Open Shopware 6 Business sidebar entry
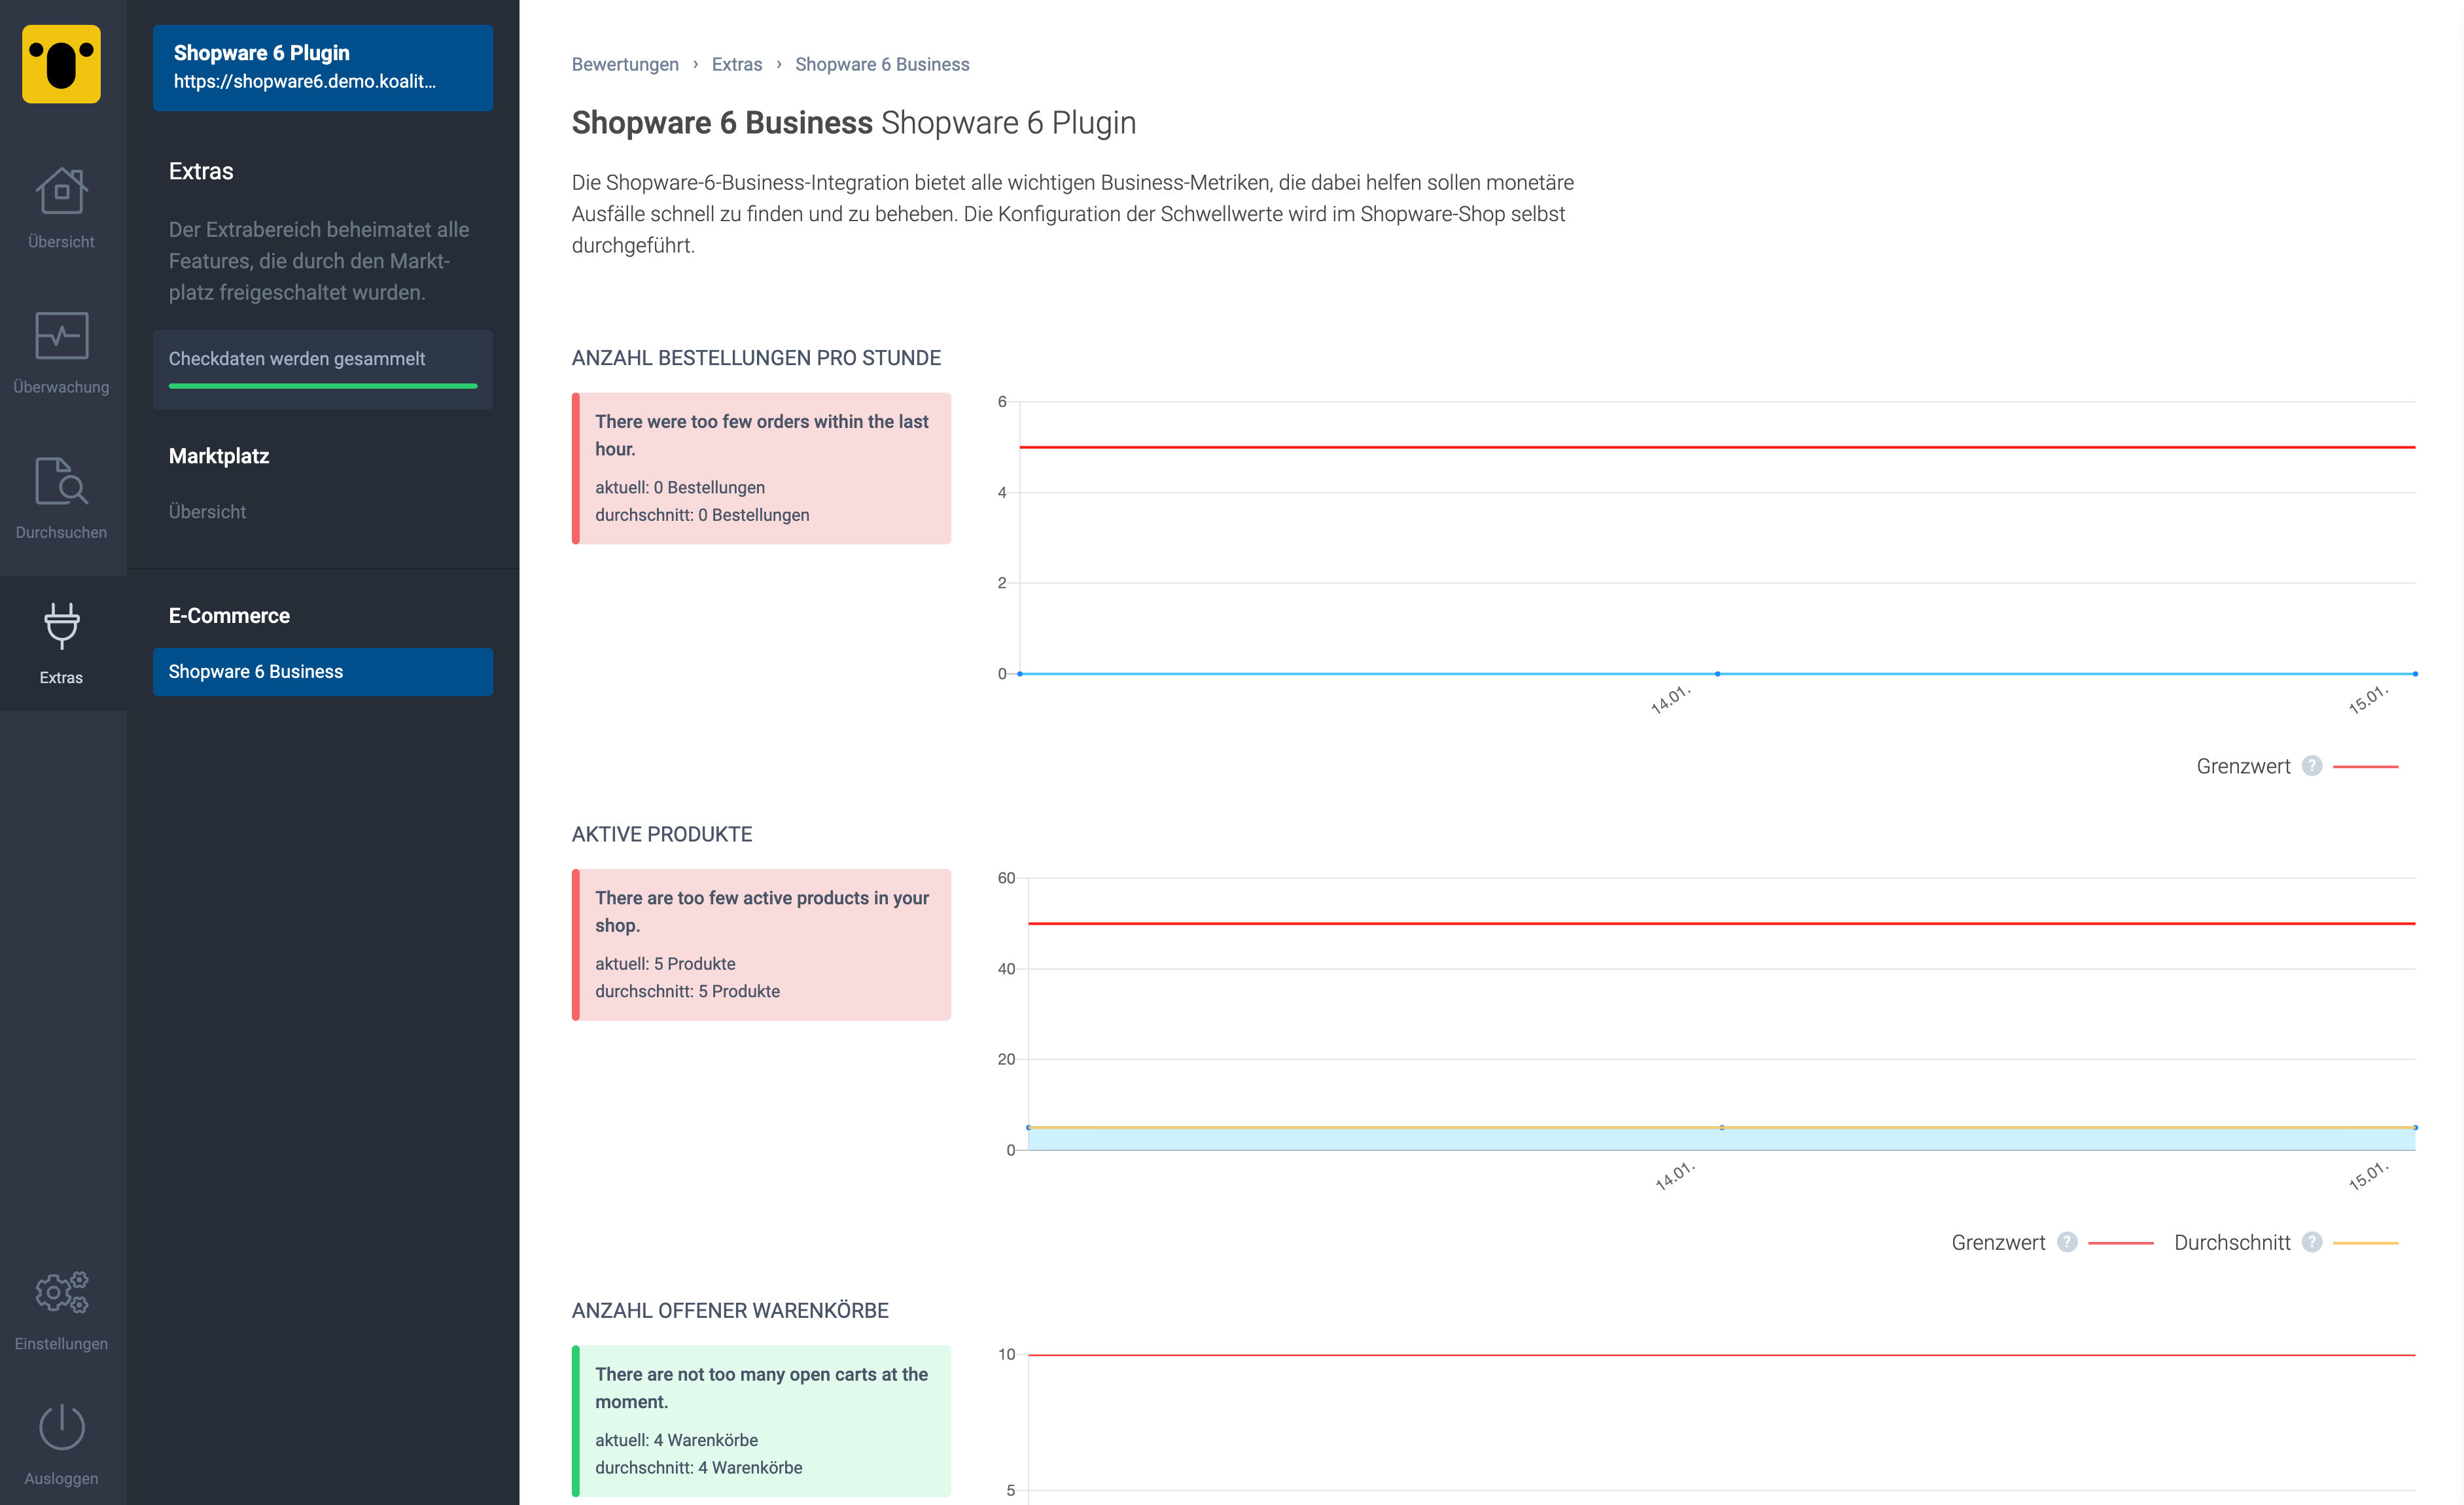The width and height of the screenshot is (2464, 1505). (x=323, y=672)
